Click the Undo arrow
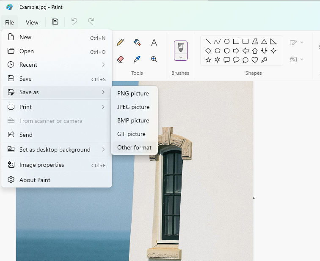320x261 pixels. point(74,22)
